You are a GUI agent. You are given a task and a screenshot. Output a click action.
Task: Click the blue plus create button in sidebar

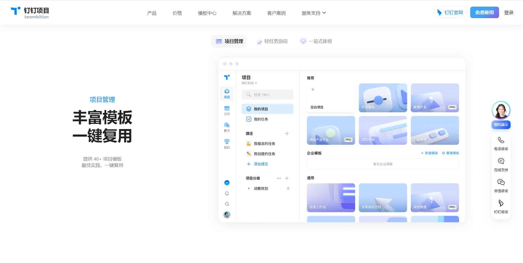pyautogui.click(x=227, y=183)
